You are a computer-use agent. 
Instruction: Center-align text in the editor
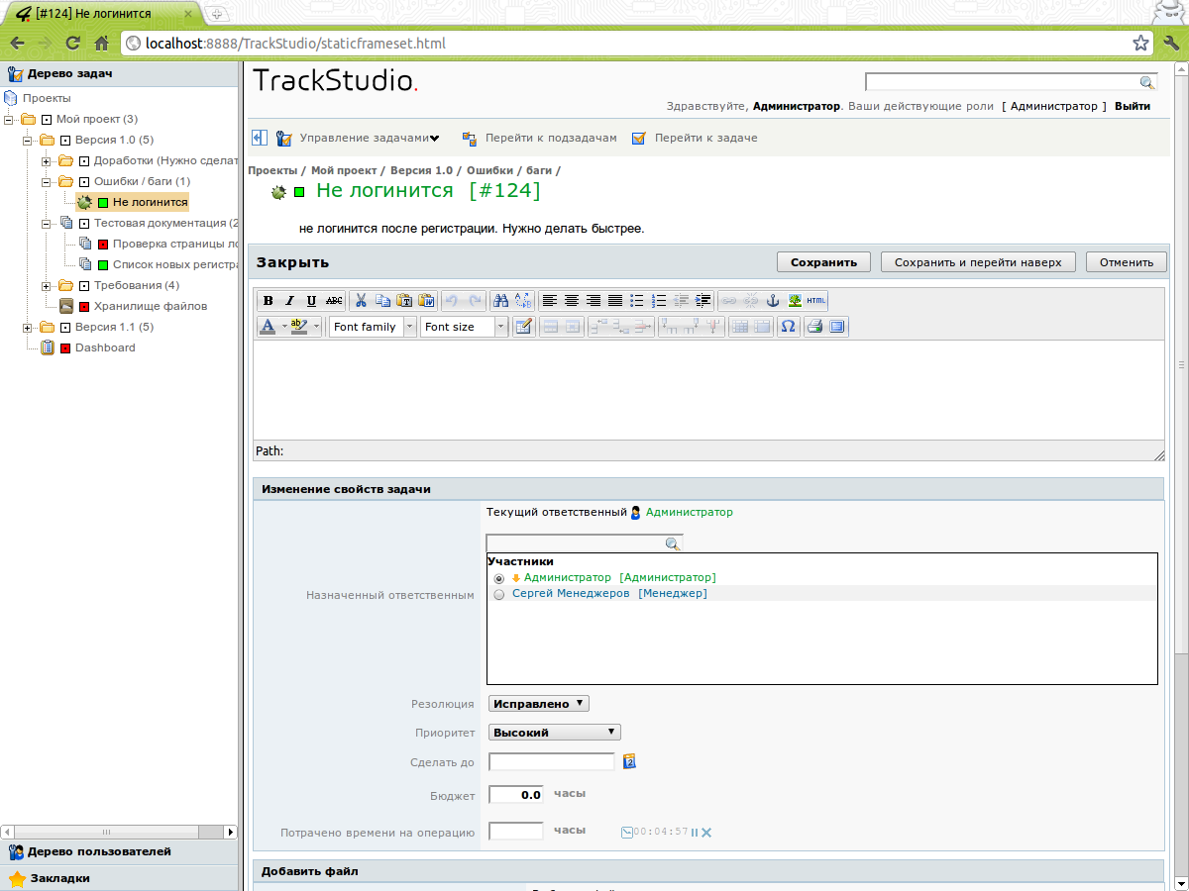coord(572,301)
